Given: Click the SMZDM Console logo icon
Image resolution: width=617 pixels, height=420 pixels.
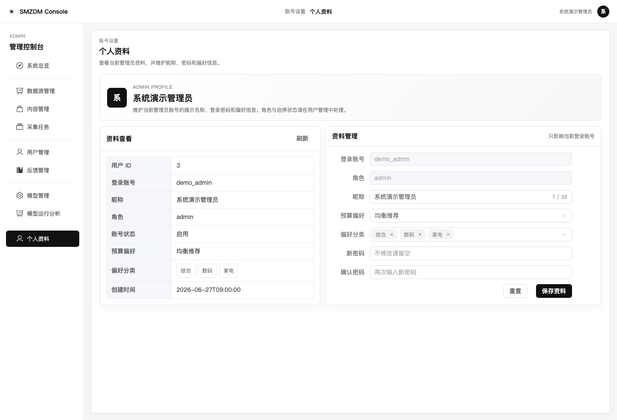Looking at the screenshot, I should 12,12.
